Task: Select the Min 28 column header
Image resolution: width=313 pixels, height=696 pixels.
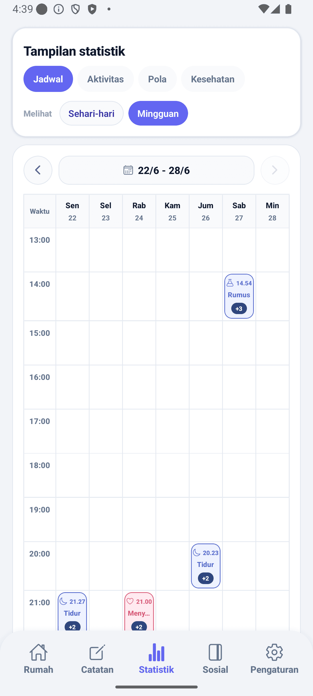Action: 272,211
